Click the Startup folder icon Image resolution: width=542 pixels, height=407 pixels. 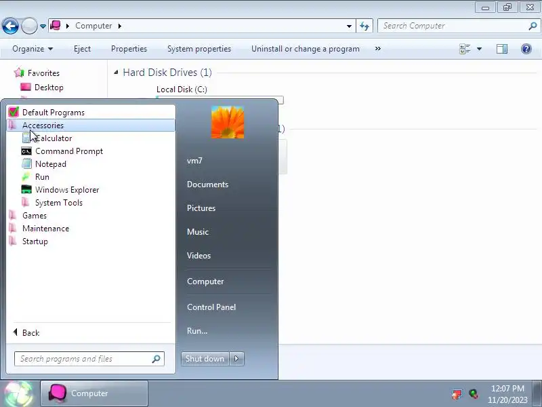tap(12, 241)
